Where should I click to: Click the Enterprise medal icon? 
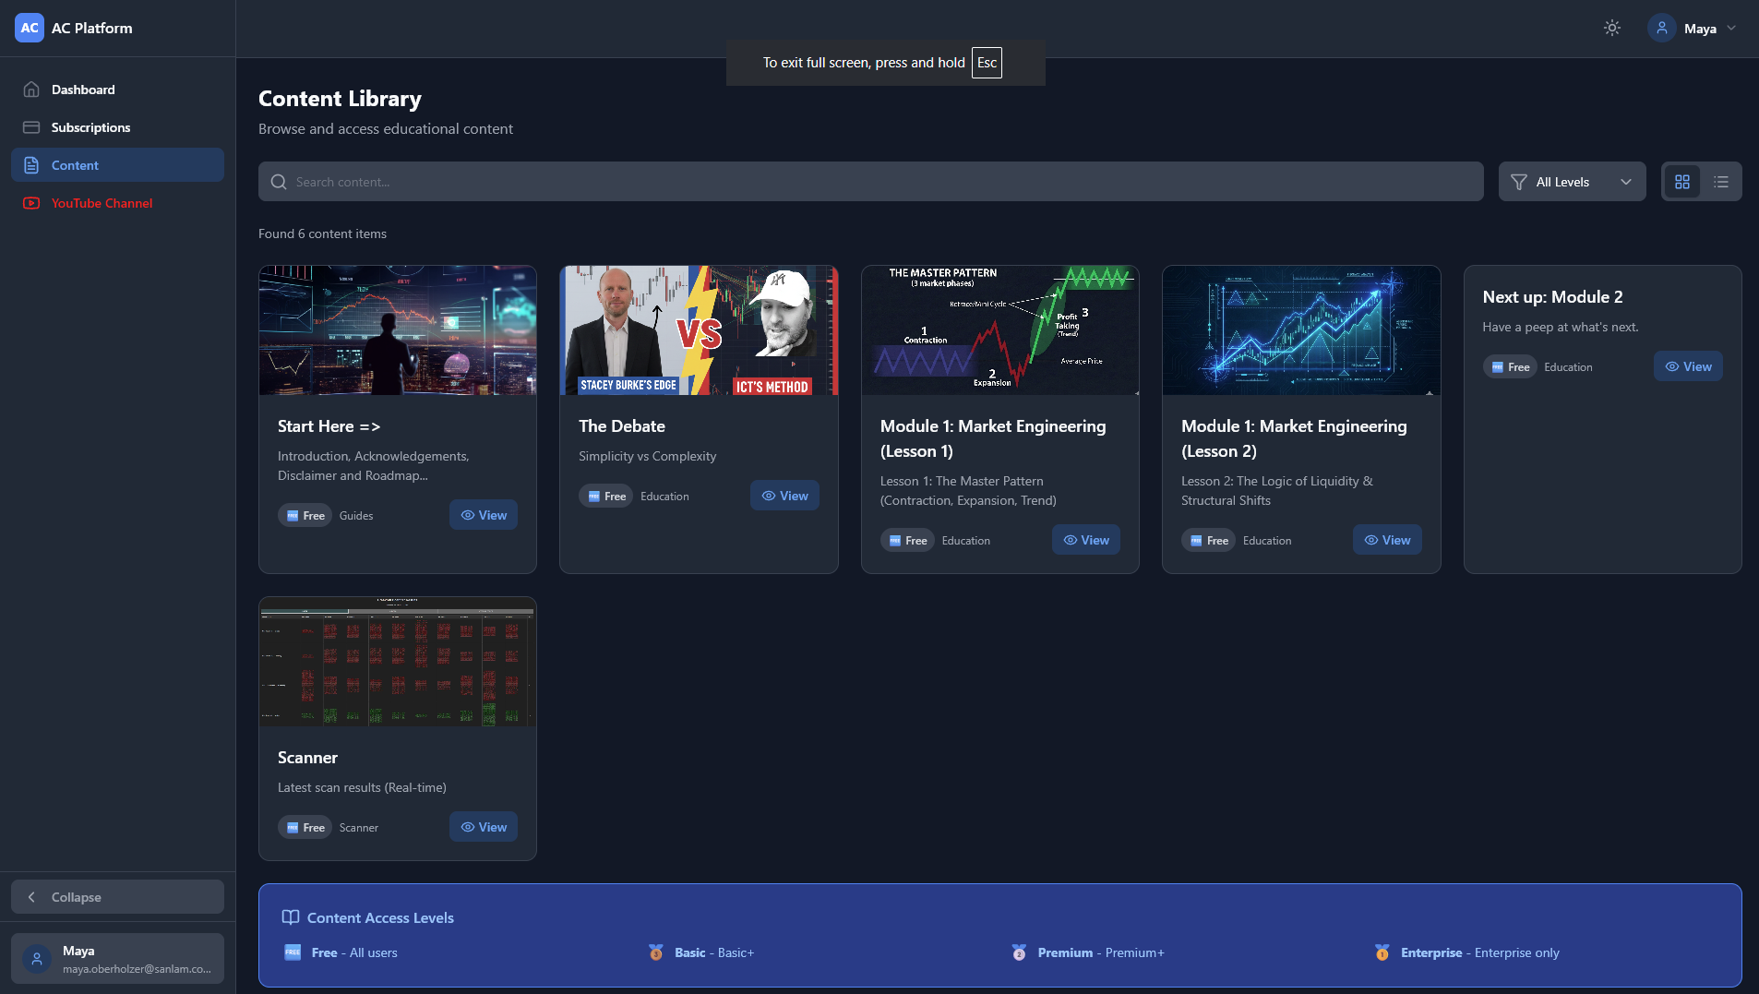click(1382, 952)
